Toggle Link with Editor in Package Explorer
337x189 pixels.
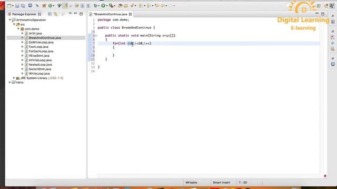pyautogui.click(x=56, y=14)
